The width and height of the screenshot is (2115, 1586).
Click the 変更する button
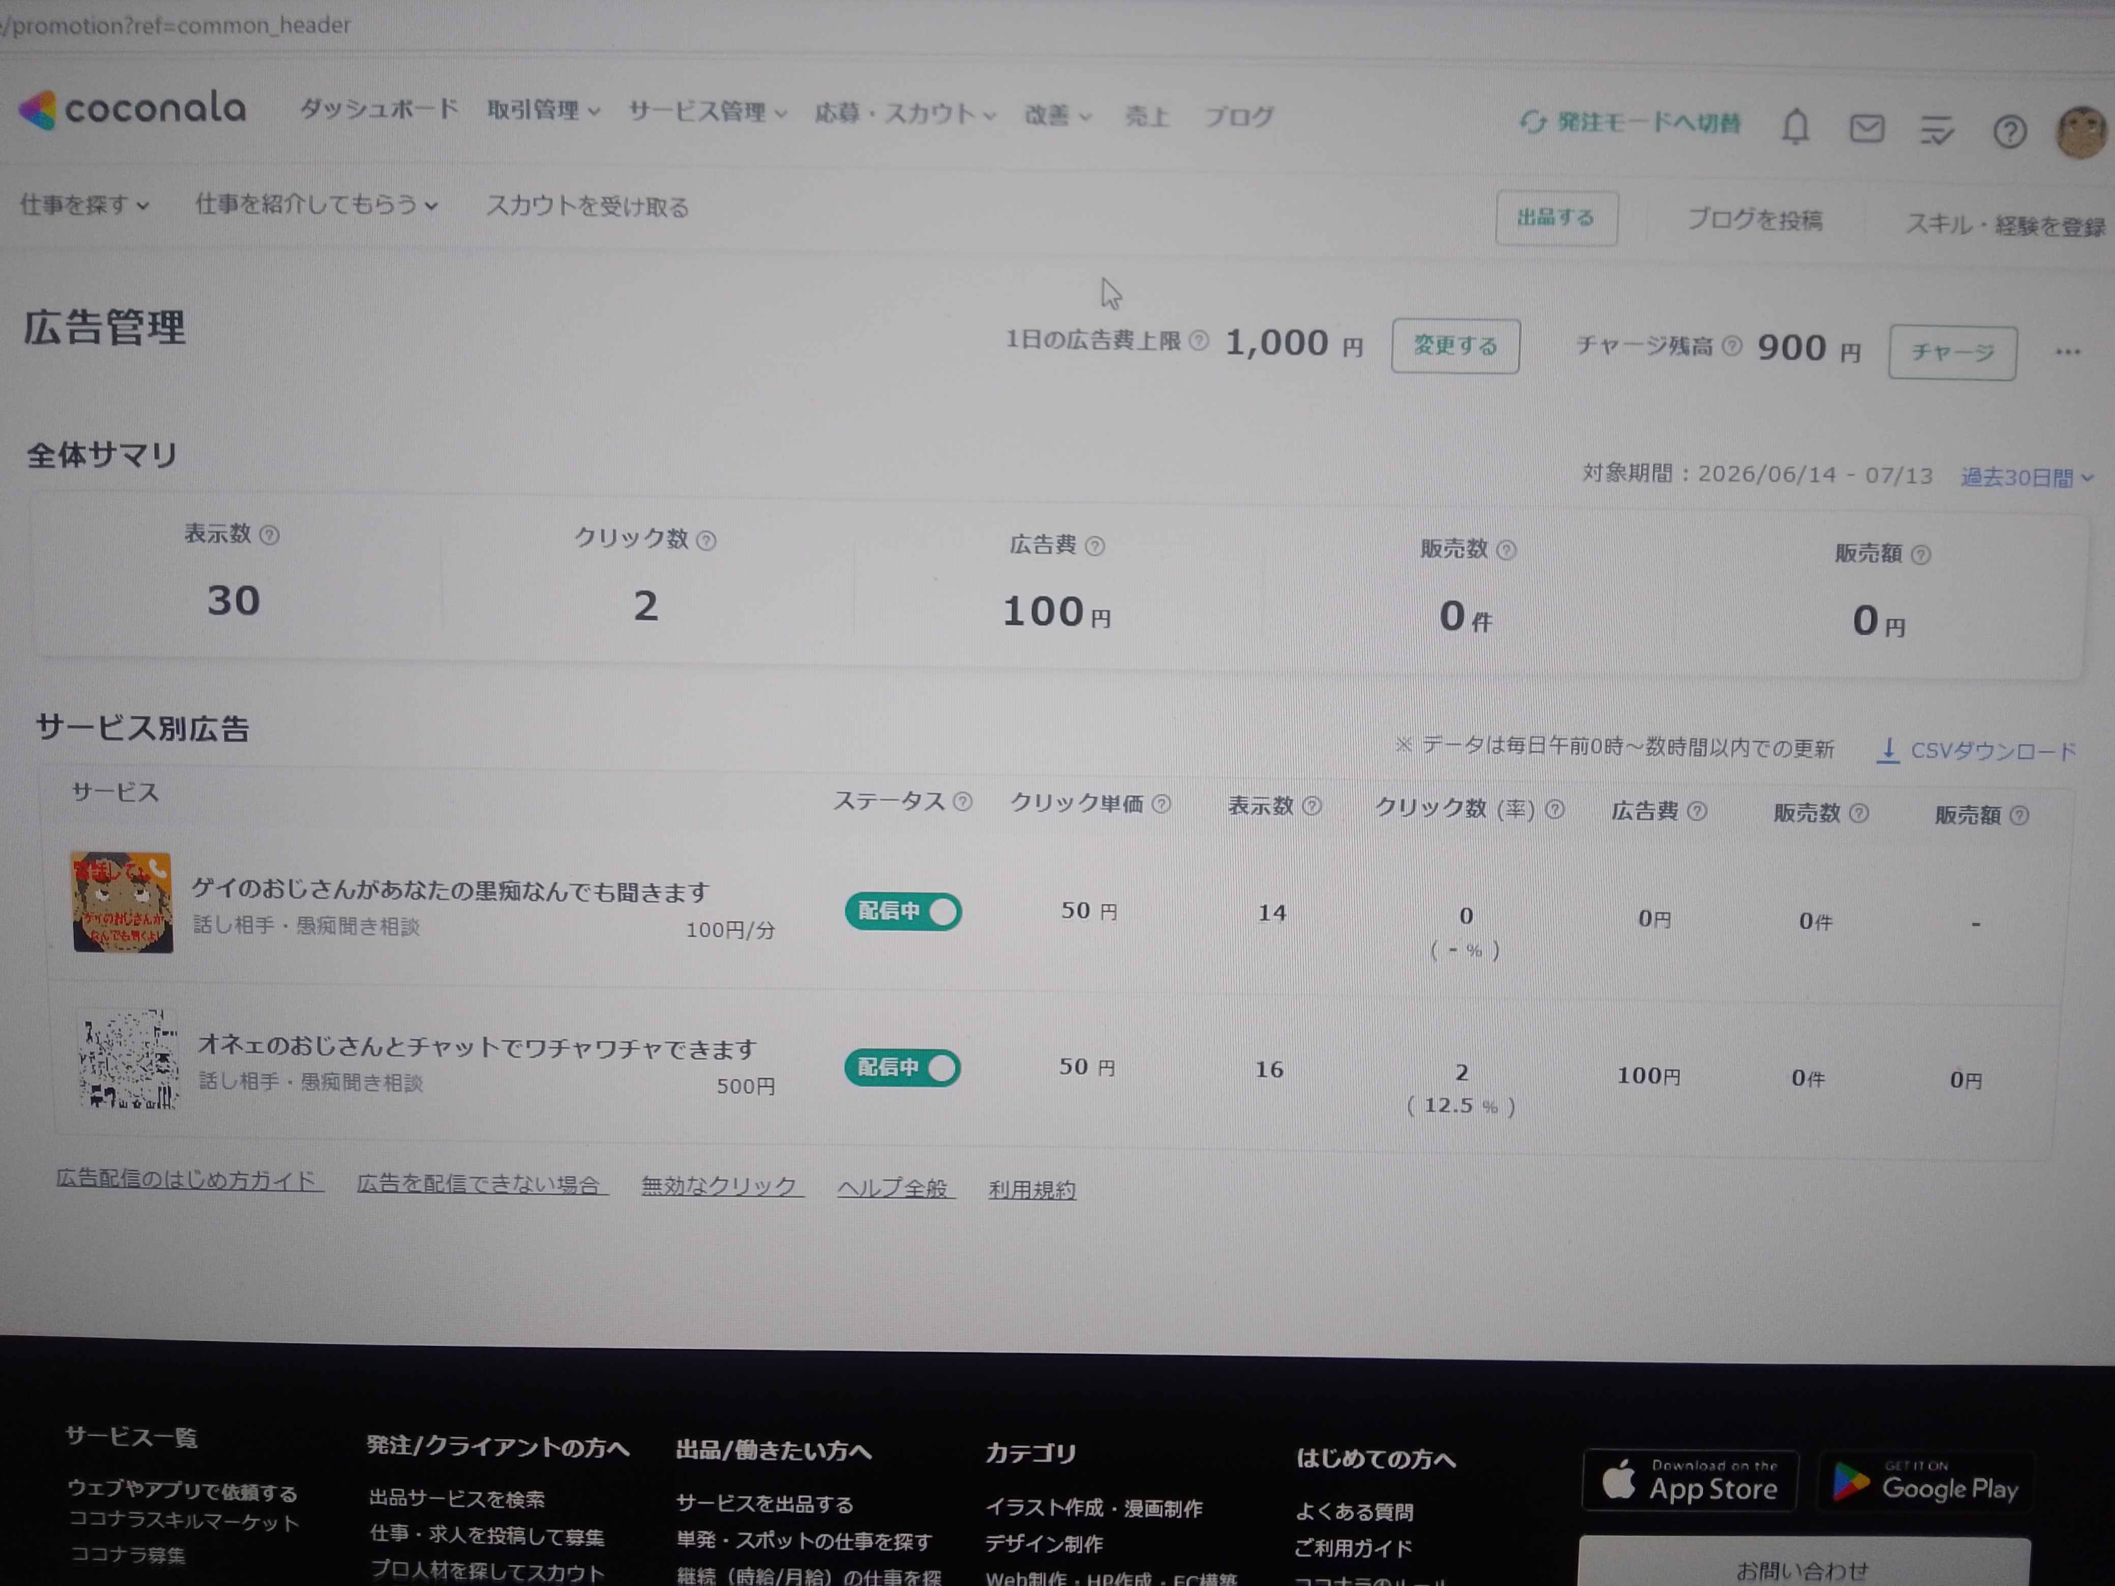[1455, 346]
